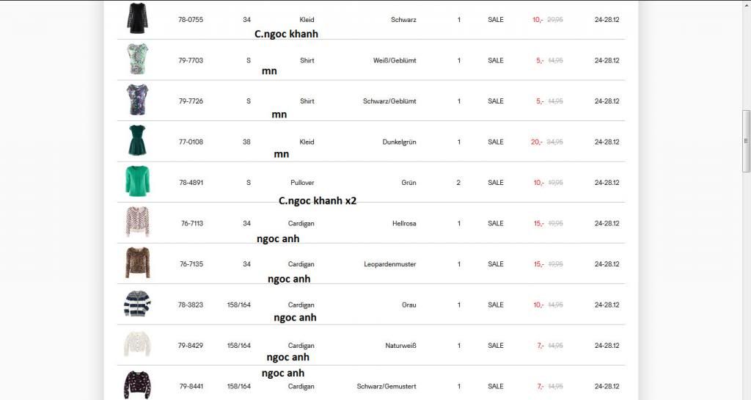
Task: Click article number 79-8441
Action: point(192,386)
